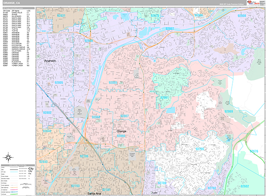Click the pink US Highways swatch in the legend

[14, 190]
